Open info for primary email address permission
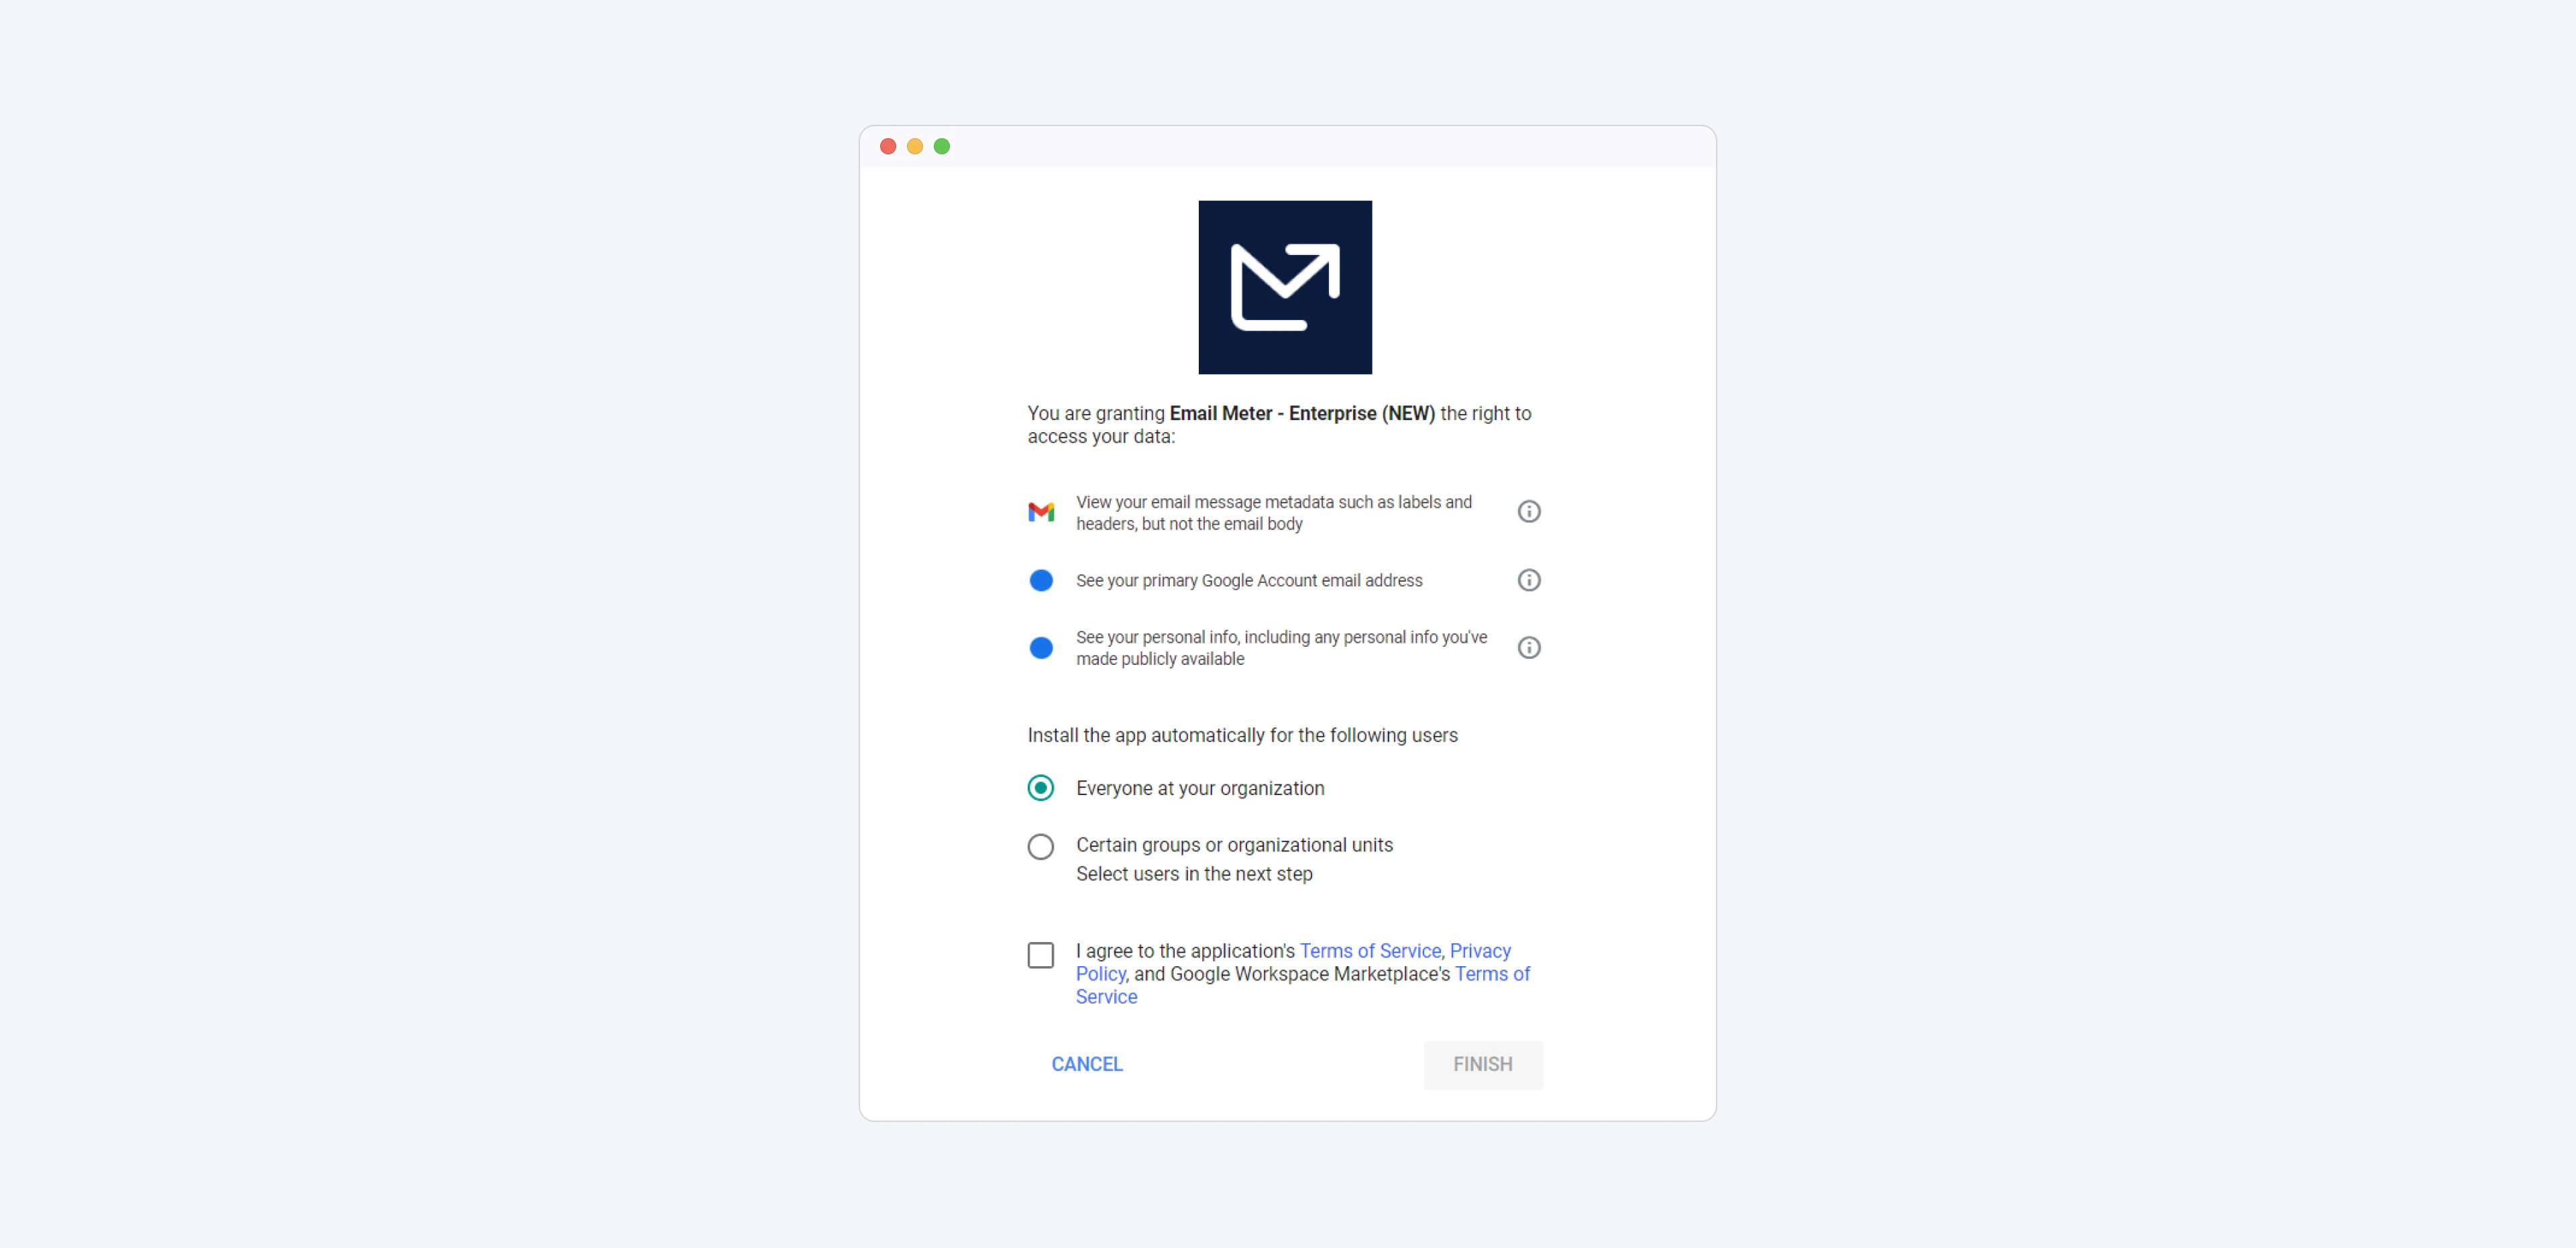Viewport: 2576px width, 1248px height. pos(1528,580)
